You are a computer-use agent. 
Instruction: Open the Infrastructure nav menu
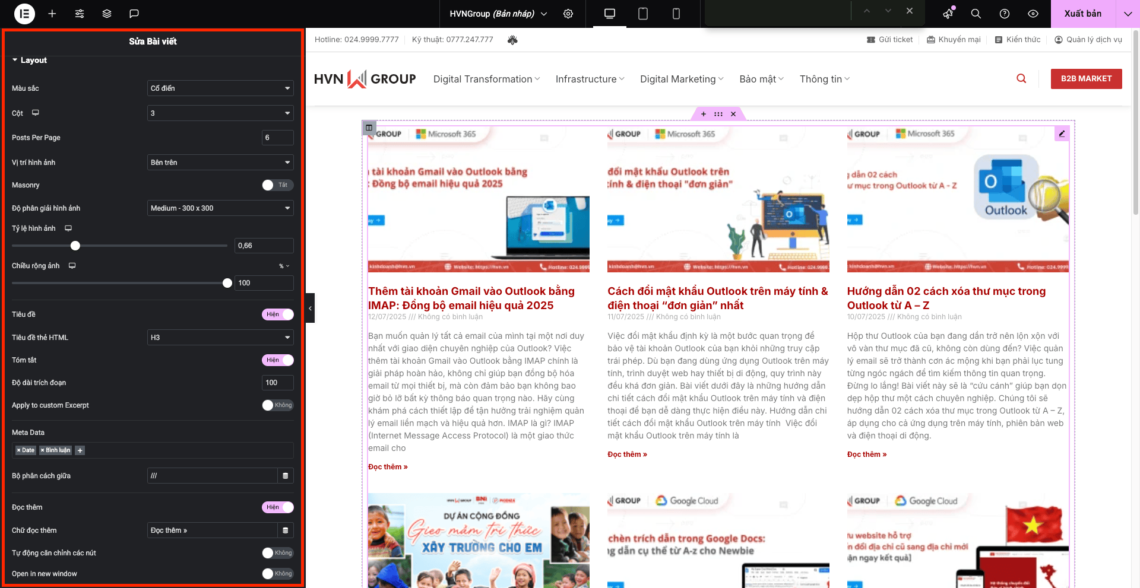[x=590, y=79]
